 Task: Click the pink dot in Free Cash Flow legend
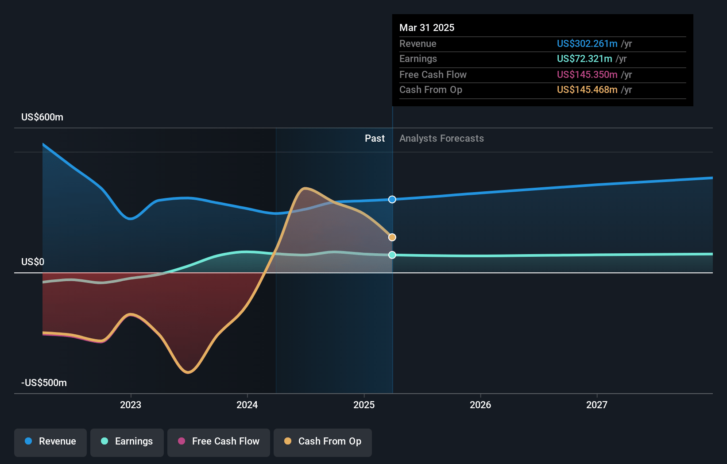(x=182, y=441)
